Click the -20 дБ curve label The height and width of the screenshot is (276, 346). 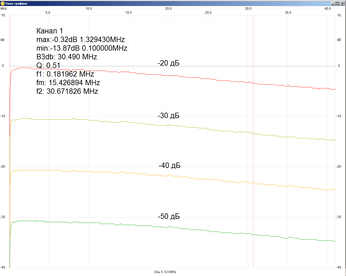tap(168, 63)
